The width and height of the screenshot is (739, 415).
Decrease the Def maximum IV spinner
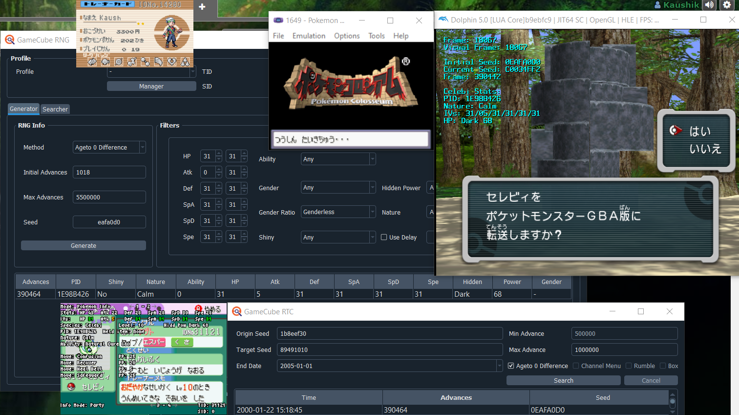[244, 192]
